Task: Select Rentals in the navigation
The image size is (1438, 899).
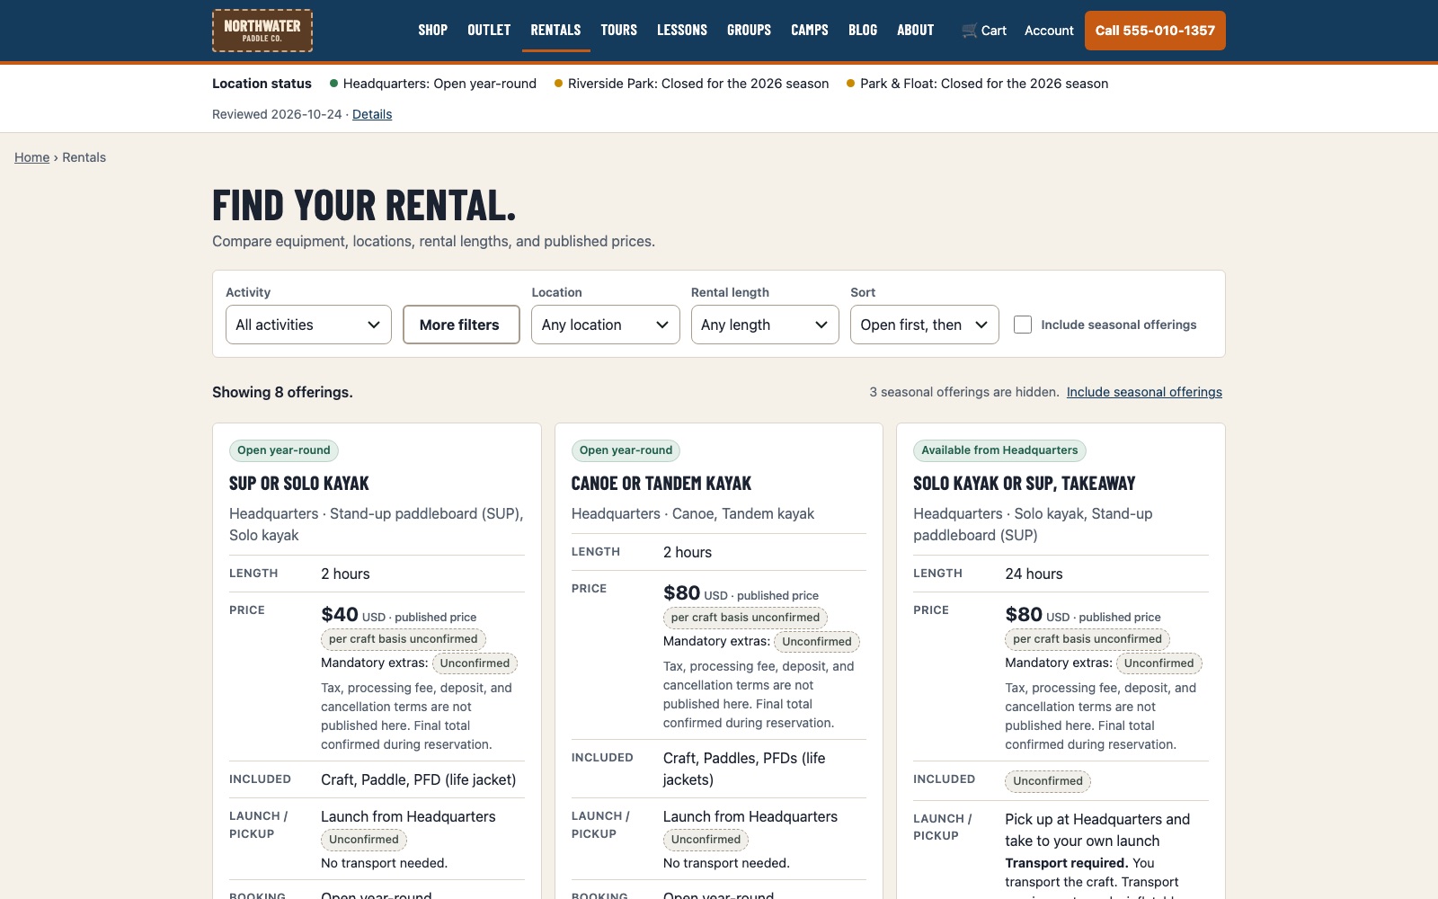Action: (x=555, y=31)
